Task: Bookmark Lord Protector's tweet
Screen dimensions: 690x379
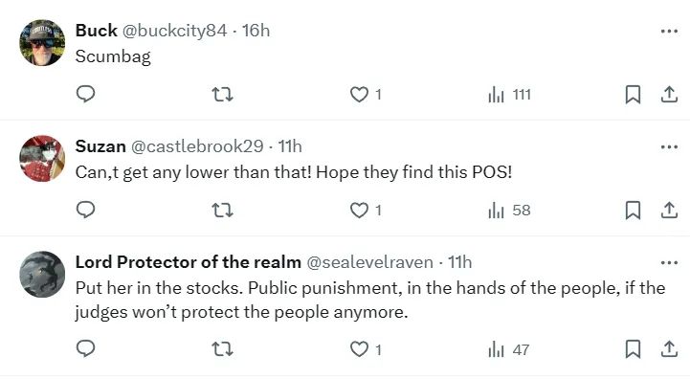Action: [x=633, y=349]
